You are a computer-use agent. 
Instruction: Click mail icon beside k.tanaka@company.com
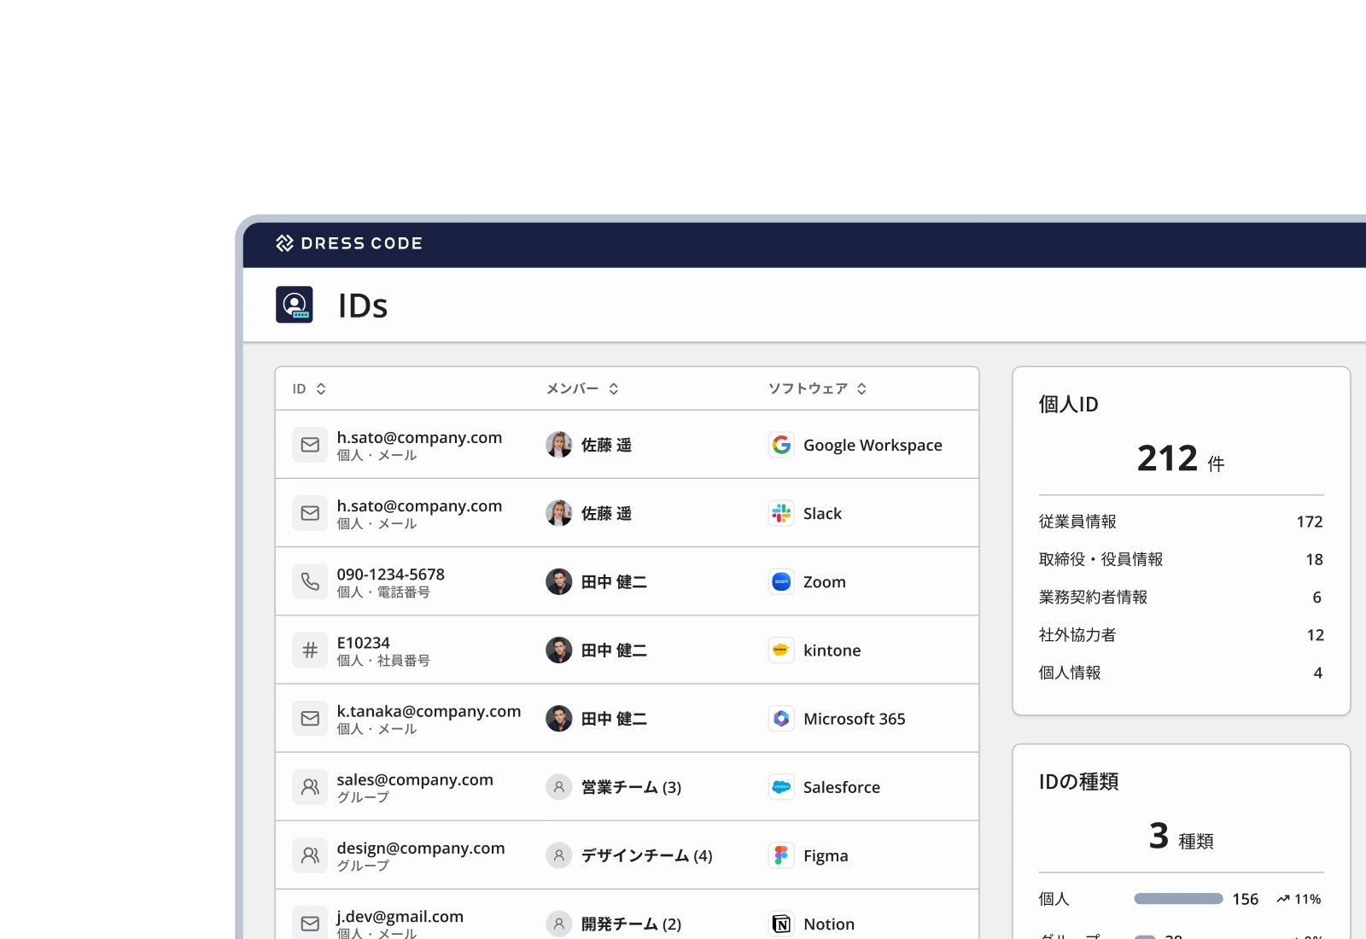[310, 719]
